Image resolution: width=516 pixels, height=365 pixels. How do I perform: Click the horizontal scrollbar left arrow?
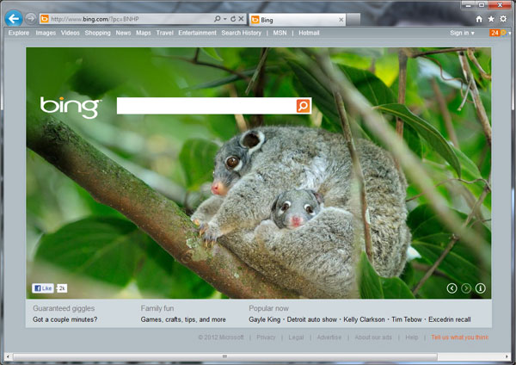click(8, 356)
